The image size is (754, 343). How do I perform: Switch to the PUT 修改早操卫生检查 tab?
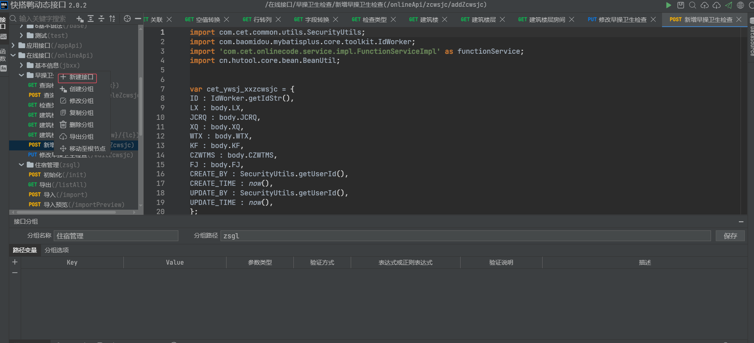pyautogui.click(x=617, y=19)
